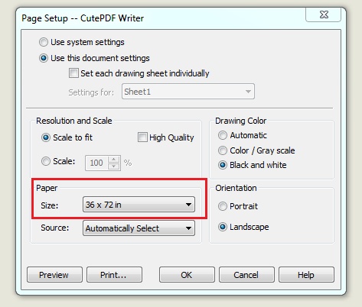362x307 pixels.
Task: Open the Settings for Sheet1 dropdown
Action: pos(188,92)
